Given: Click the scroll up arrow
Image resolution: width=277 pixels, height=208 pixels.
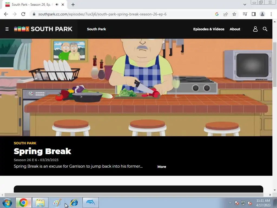Looking at the screenshot, I should pos(275,22).
